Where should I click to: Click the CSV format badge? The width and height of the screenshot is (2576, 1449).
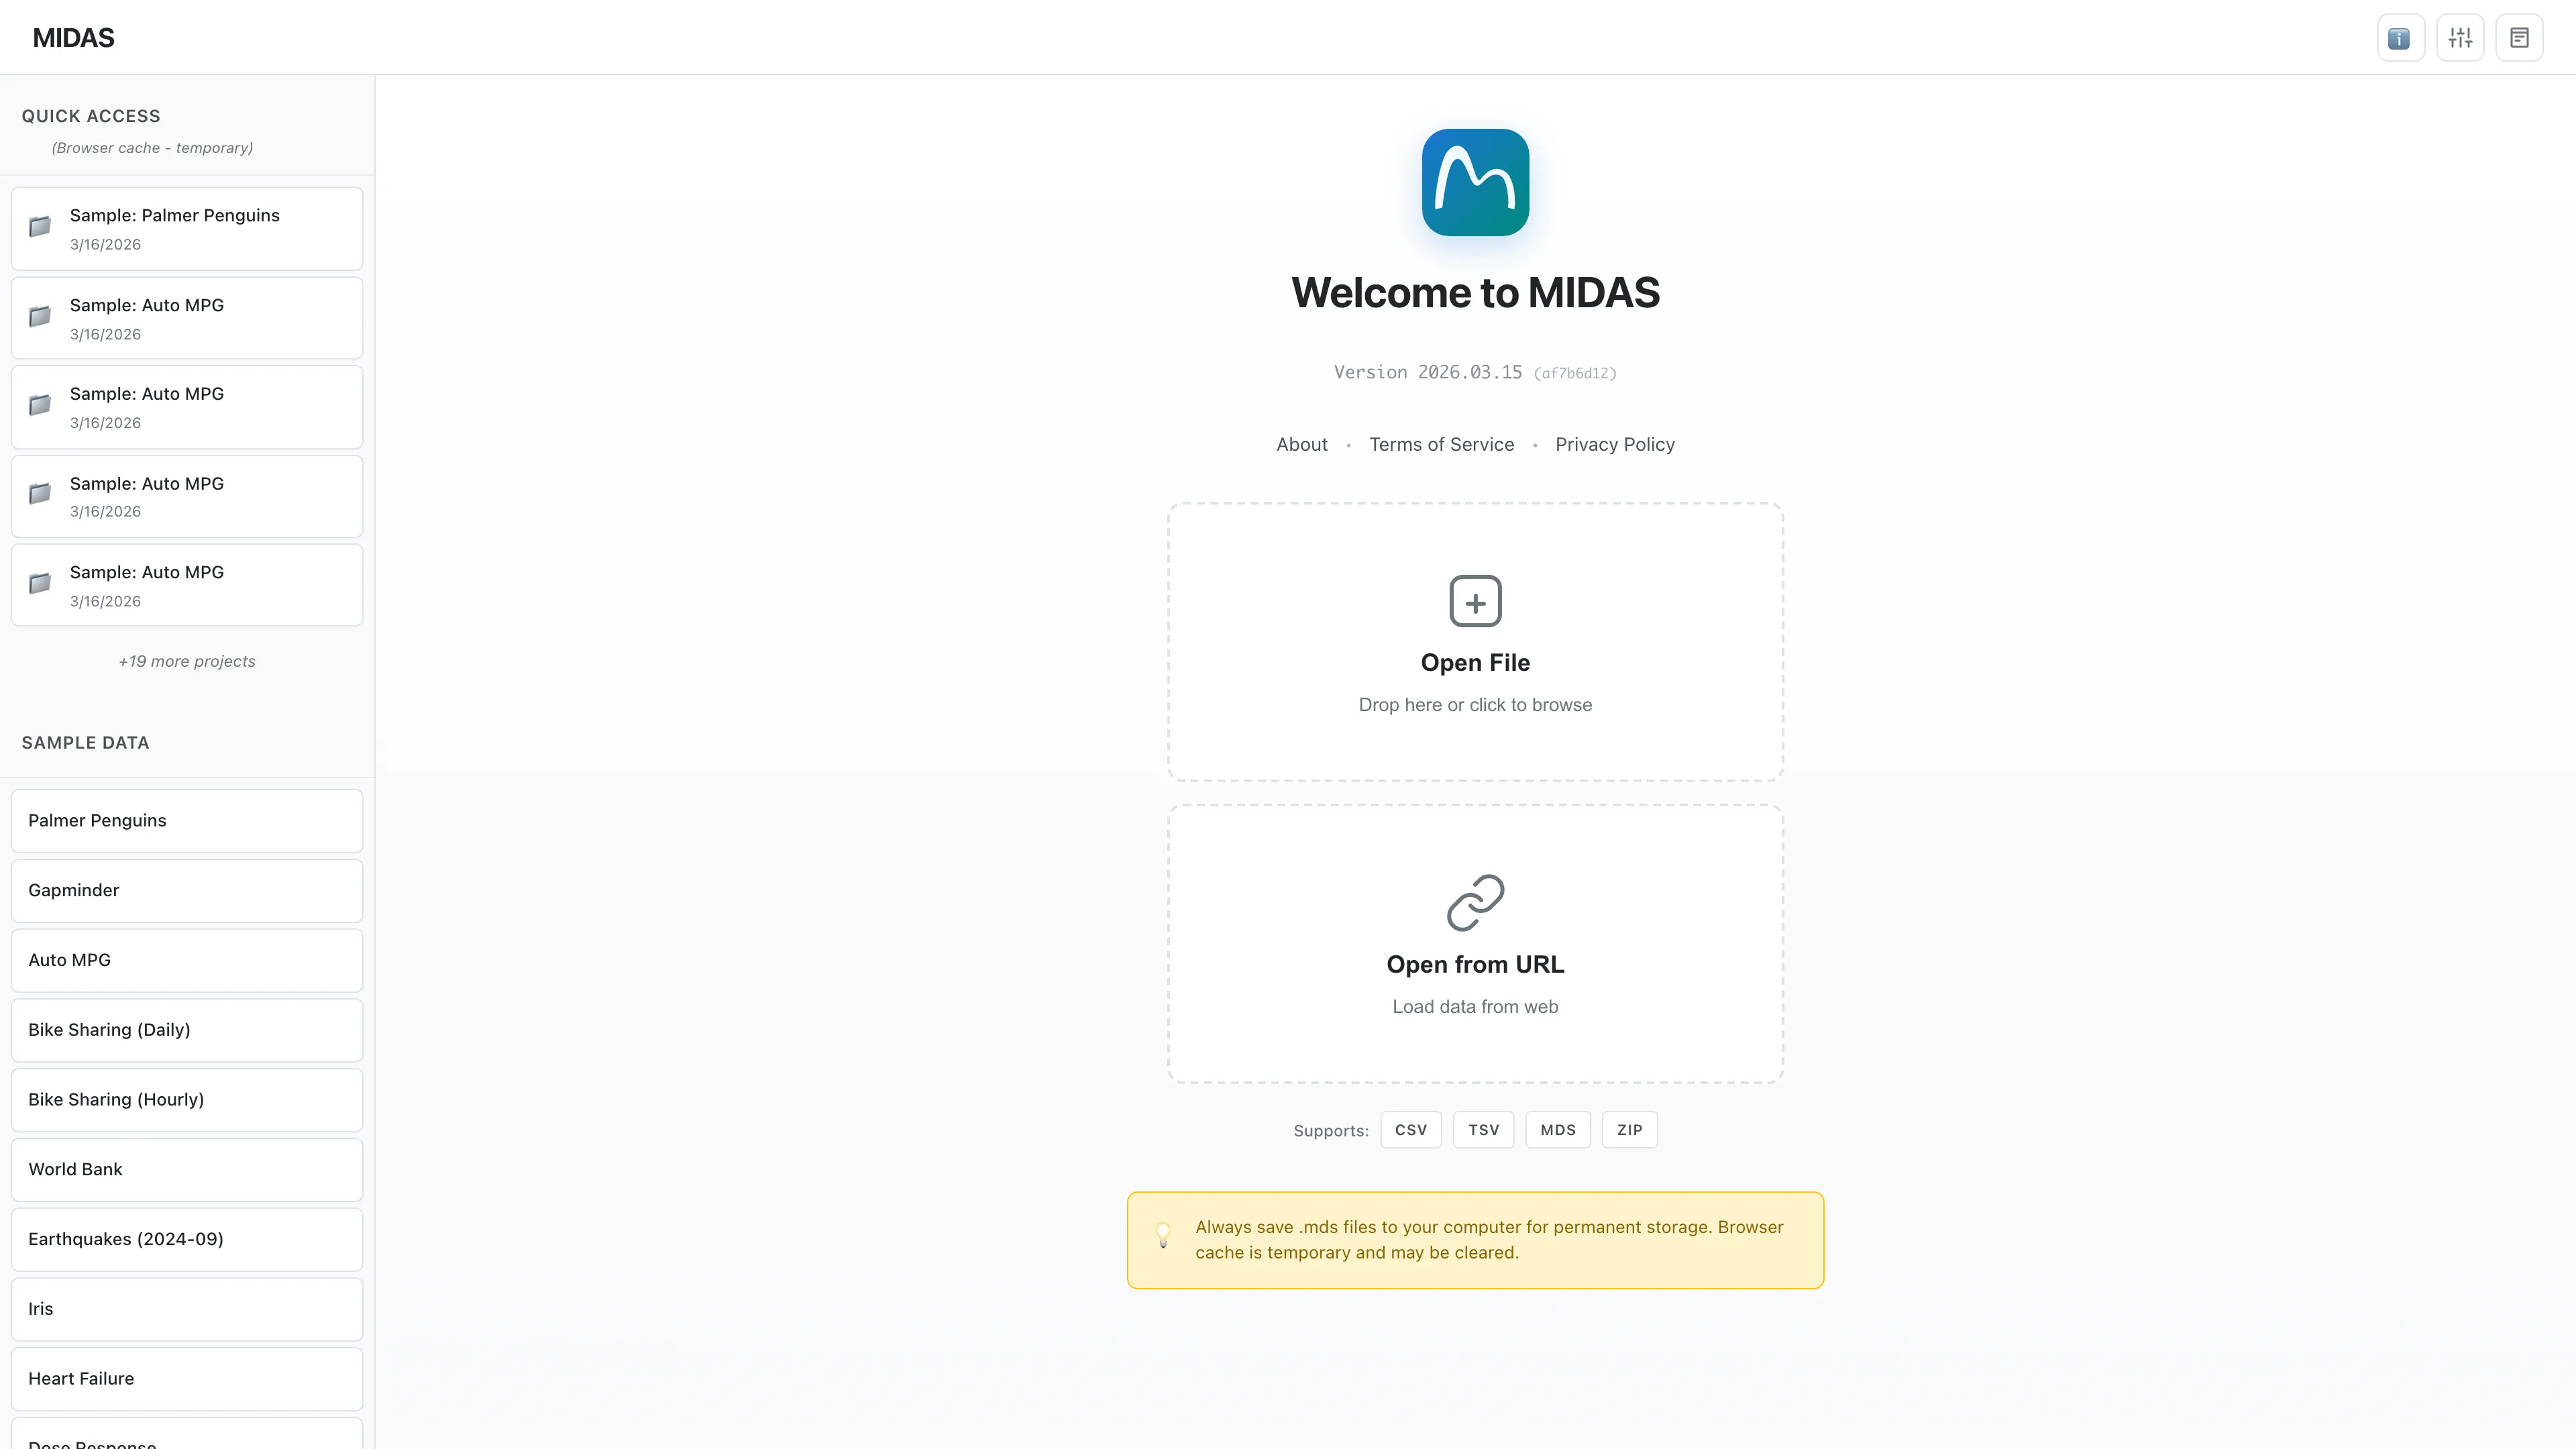(x=1411, y=1129)
